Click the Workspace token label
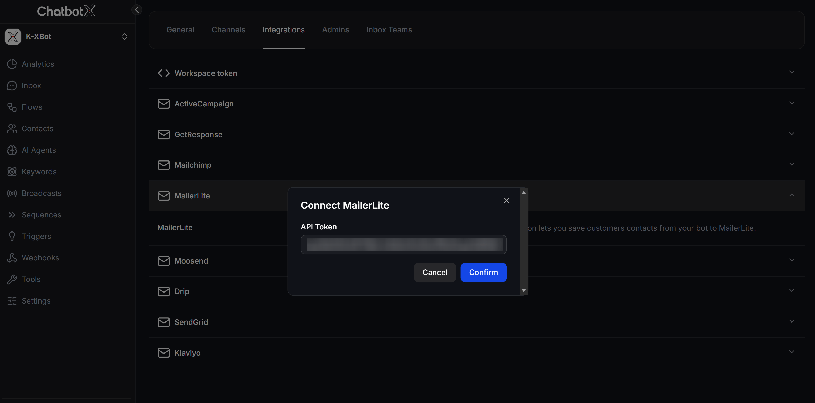 coord(206,73)
